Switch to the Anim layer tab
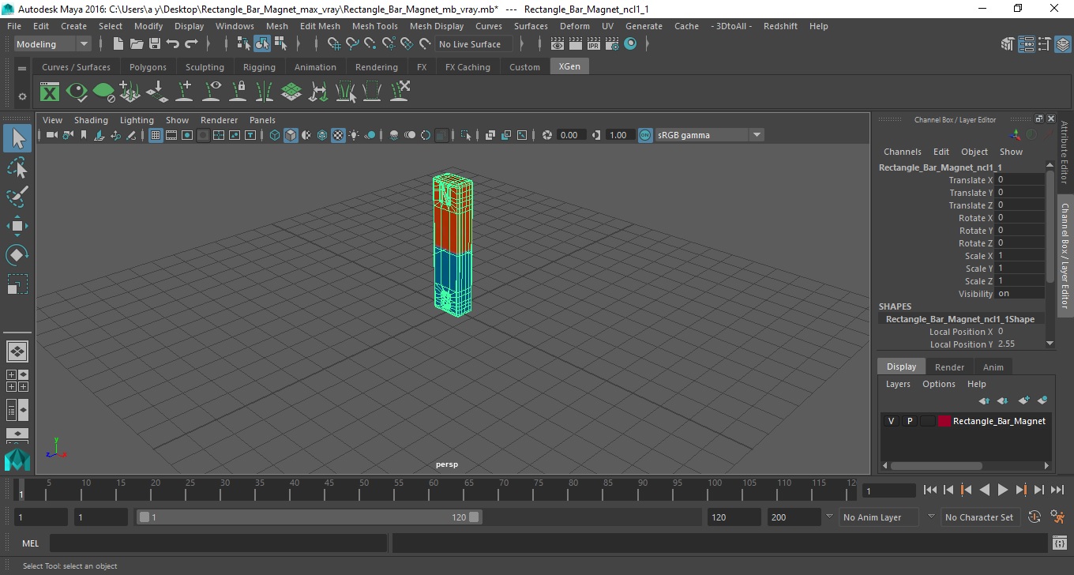Screen dimensions: 1074x575 coord(993,367)
